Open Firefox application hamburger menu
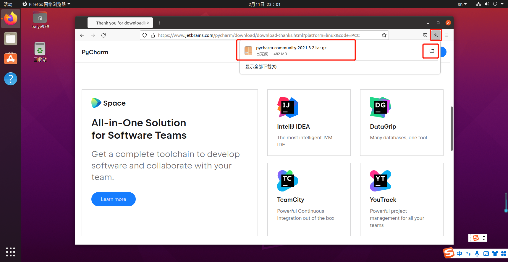 click(446, 35)
